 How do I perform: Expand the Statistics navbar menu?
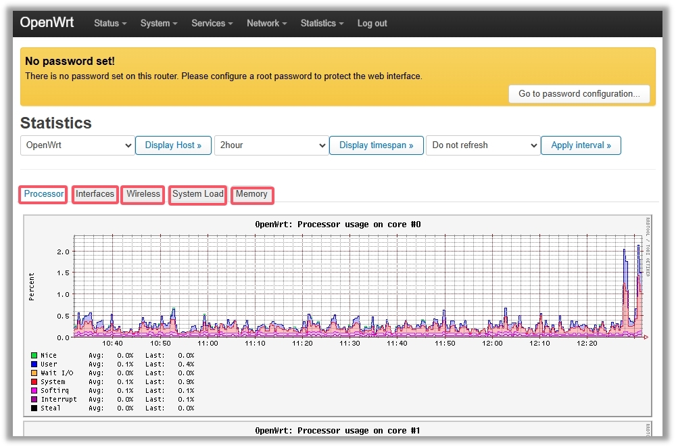pos(322,23)
